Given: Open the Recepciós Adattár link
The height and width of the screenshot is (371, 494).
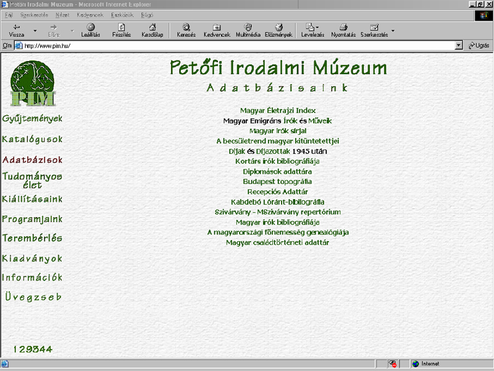Looking at the screenshot, I should point(277,192).
